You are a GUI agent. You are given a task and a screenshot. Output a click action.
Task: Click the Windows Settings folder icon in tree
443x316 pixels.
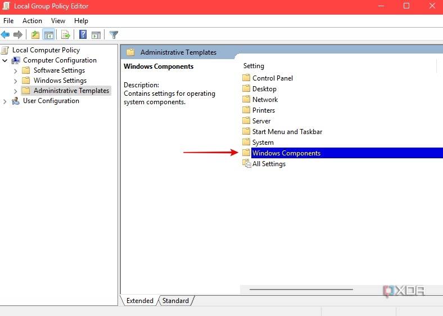coord(26,81)
